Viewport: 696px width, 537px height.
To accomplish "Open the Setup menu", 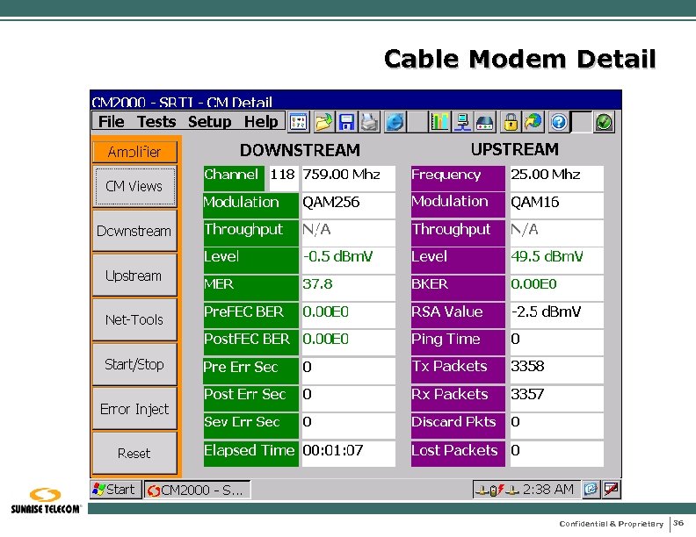I will 209,121.
